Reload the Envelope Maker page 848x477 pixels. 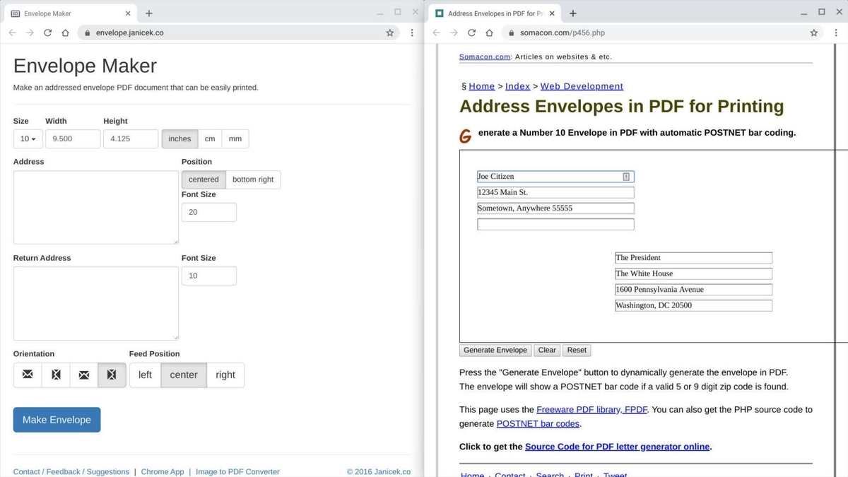(47, 33)
